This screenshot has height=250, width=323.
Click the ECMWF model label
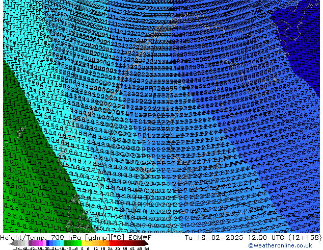tap(140, 238)
